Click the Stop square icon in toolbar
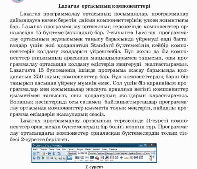Screen dimensions: 197x169 (x=52, y=158)
